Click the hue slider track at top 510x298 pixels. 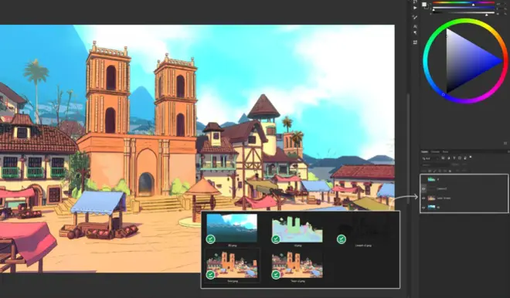click(464, 2)
